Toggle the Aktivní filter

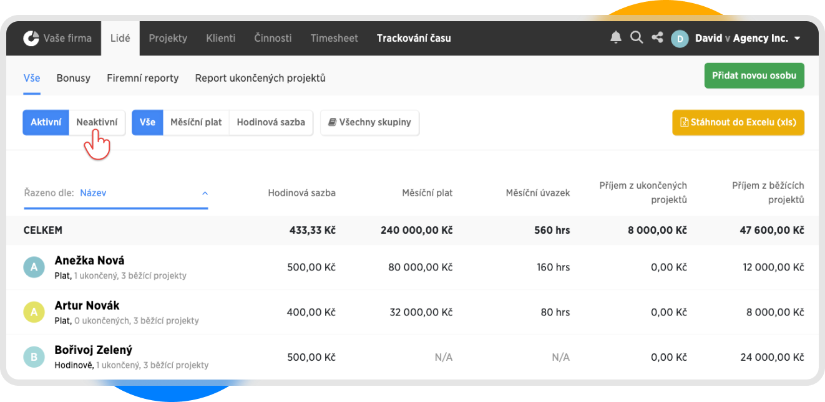[x=46, y=123]
